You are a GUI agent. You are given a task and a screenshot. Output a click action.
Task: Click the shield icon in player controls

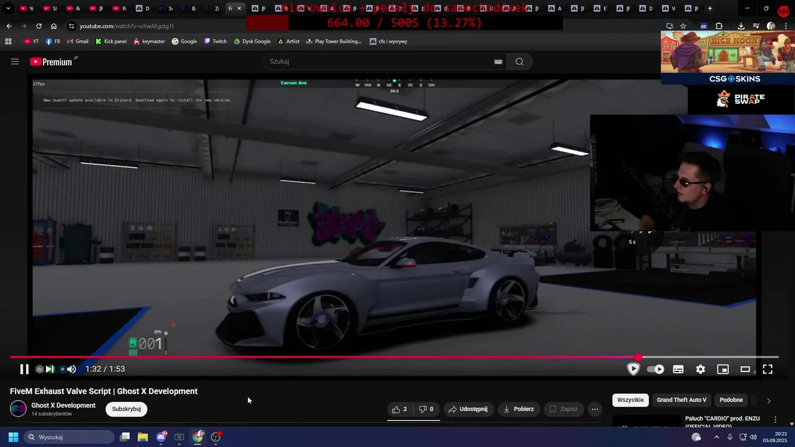coord(633,369)
